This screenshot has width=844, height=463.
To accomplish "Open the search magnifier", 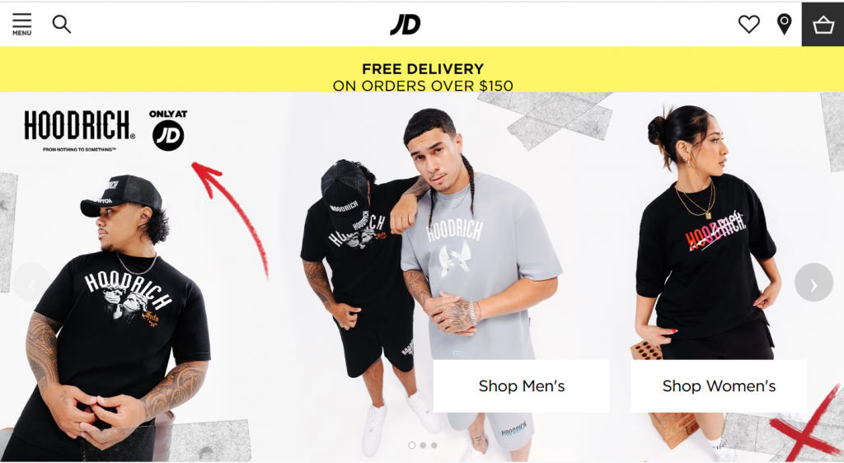I will (x=61, y=24).
